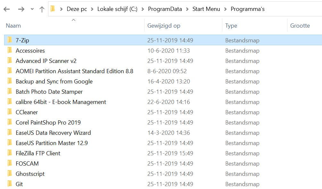
Task: Click the folder icon in address bar
Action: (x=53, y=9)
